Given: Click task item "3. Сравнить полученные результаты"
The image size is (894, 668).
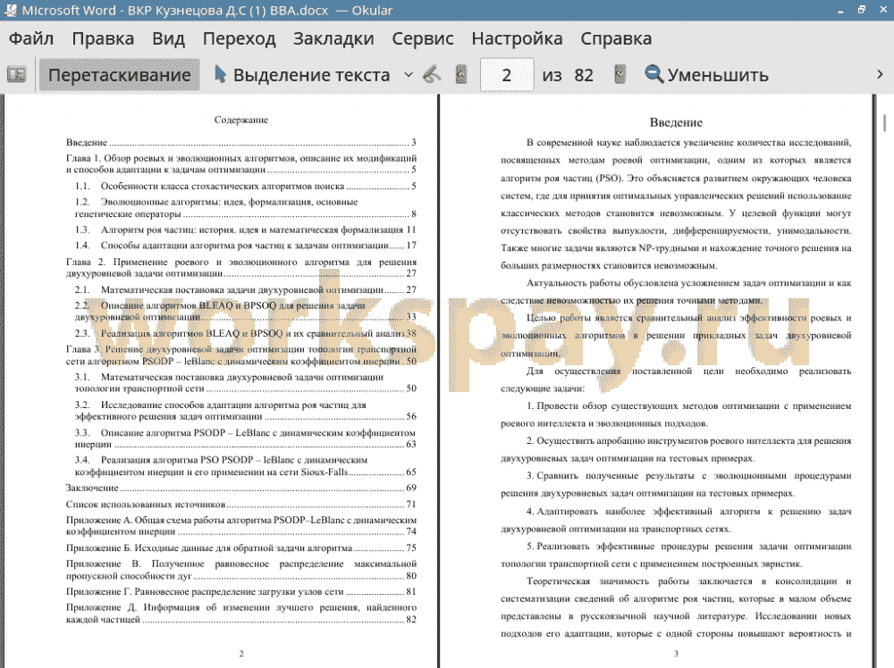Looking at the screenshot, I should coord(676,485).
